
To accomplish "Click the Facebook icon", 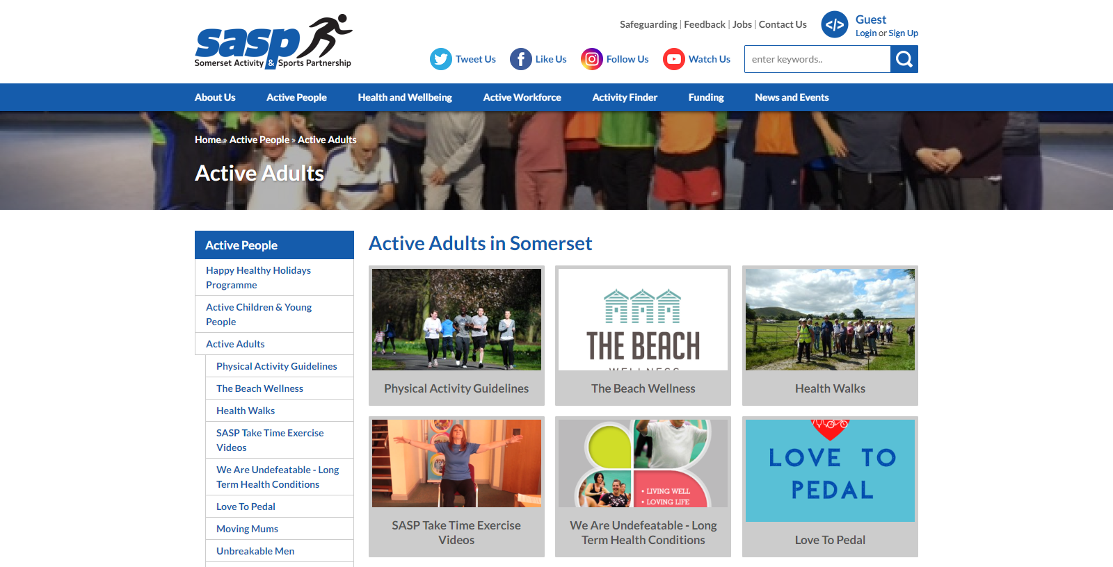I will tap(521, 59).
